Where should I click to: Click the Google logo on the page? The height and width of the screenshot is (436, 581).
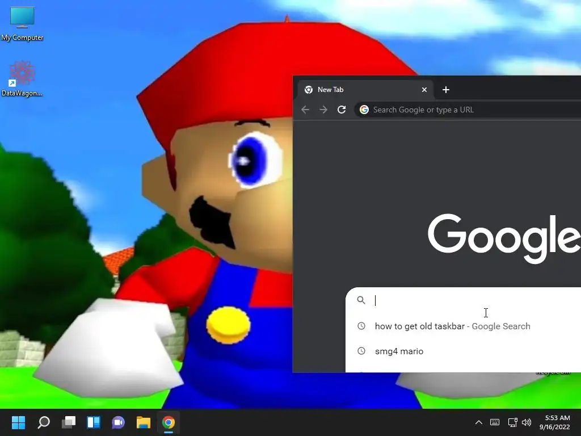[504, 238]
